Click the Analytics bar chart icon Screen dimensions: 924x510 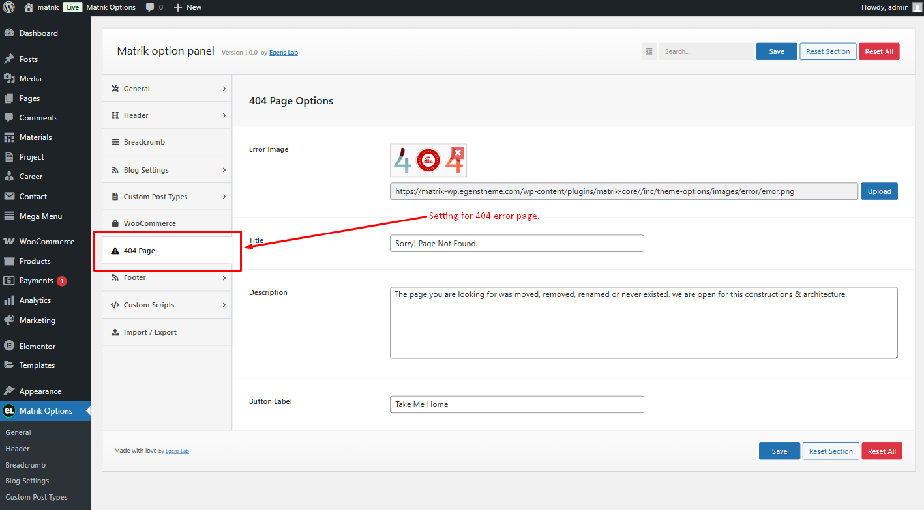coord(9,300)
